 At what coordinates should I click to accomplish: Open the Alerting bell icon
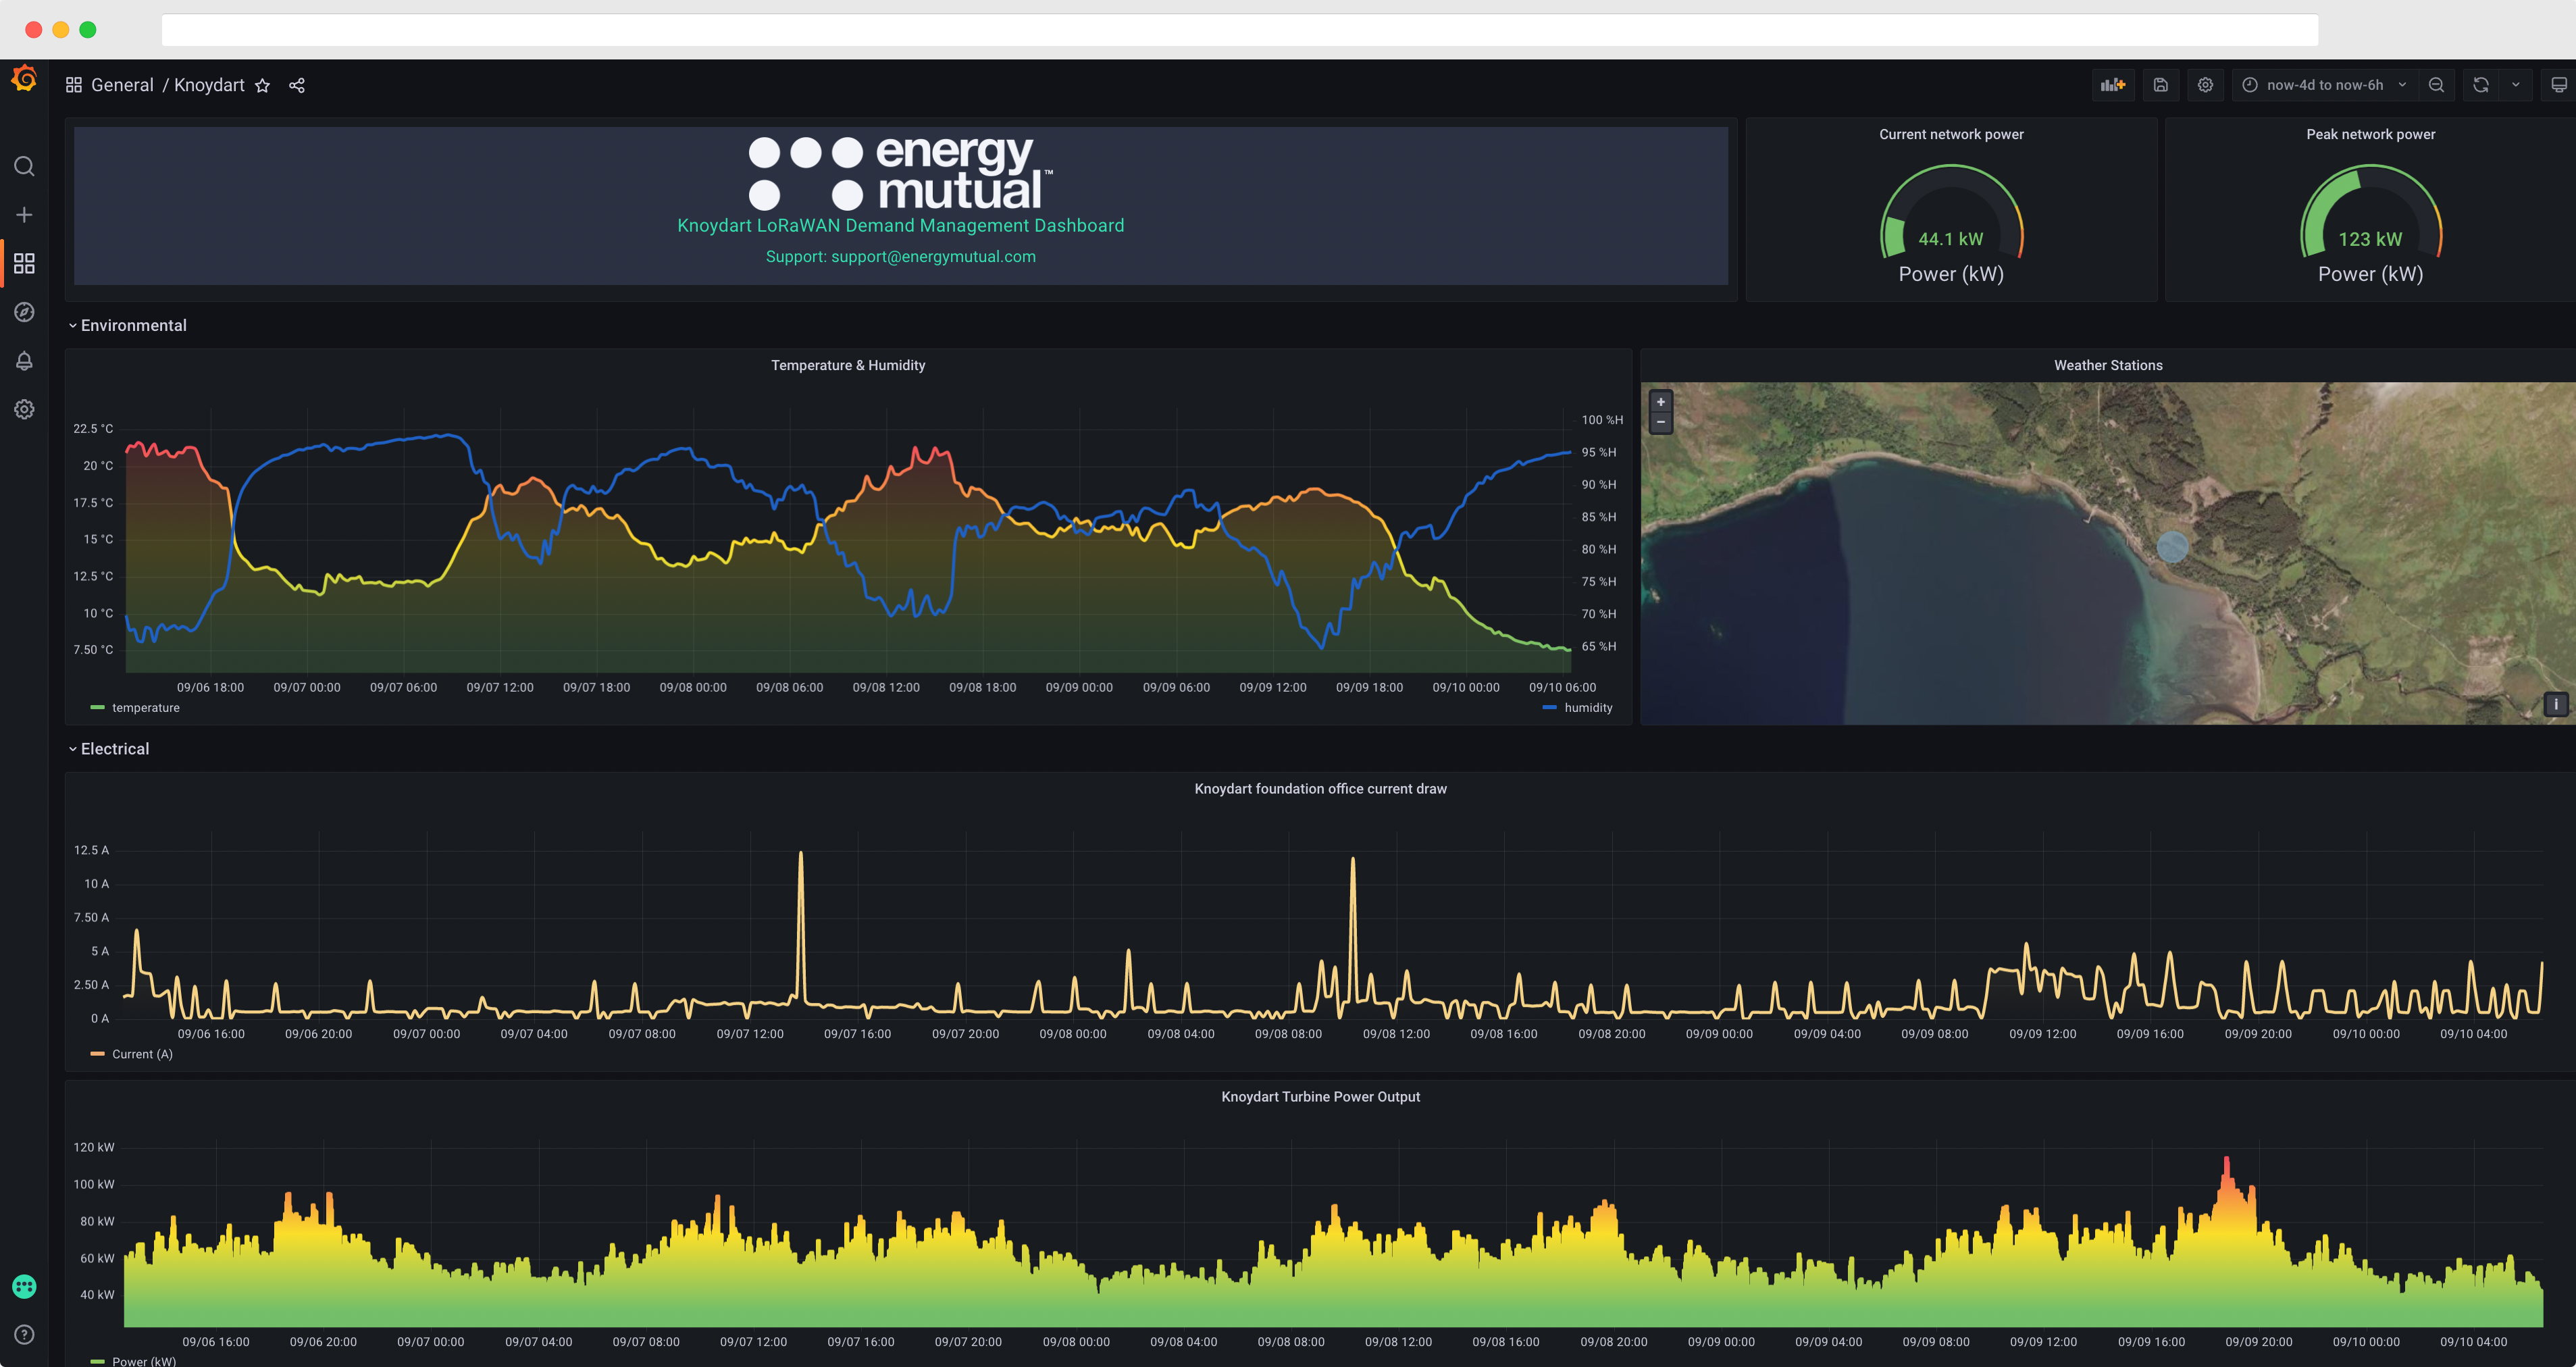coord(24,361)
